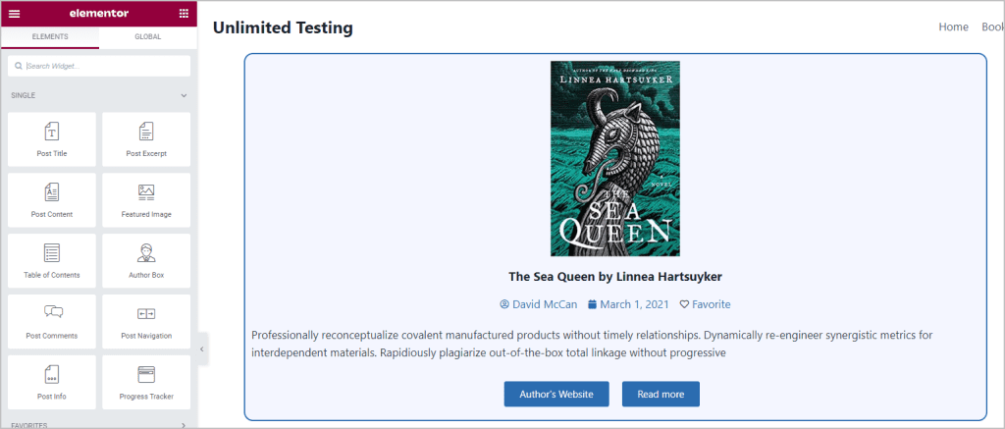The width and height of the screenshot is (1005, 429).
Task: Select the Post Title widget
Action: click(52, 139)
